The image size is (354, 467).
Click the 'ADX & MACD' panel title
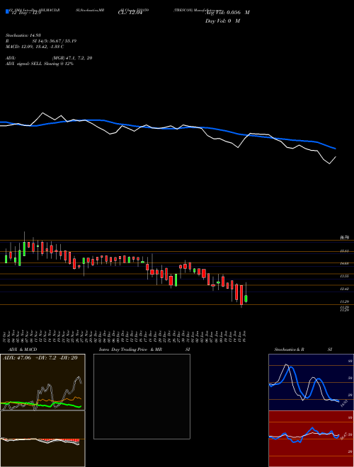(x=23, y=350)
